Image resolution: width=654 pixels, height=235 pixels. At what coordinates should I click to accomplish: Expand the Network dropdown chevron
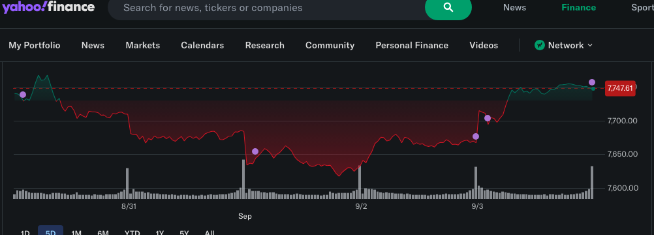(x=590, y=45)
